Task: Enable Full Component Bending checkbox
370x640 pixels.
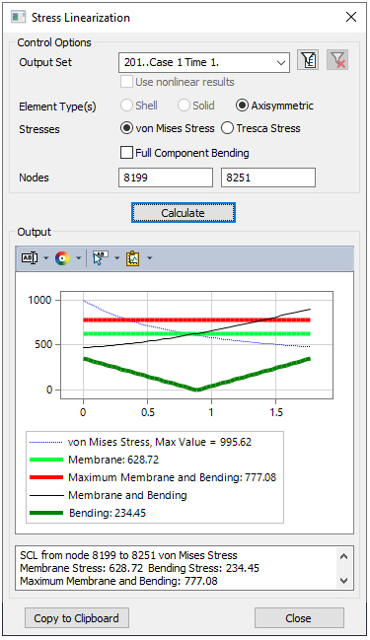Action: pyautogui.click(x=126, y=153)
